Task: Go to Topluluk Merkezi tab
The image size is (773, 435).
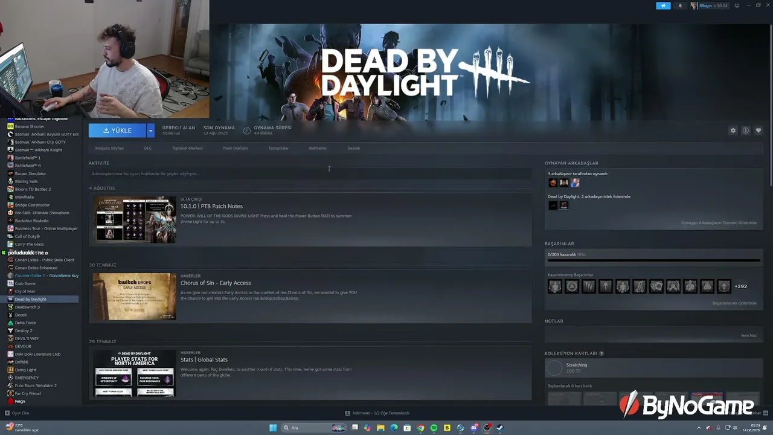Action: pyautogui.click(x=187, y=148)
